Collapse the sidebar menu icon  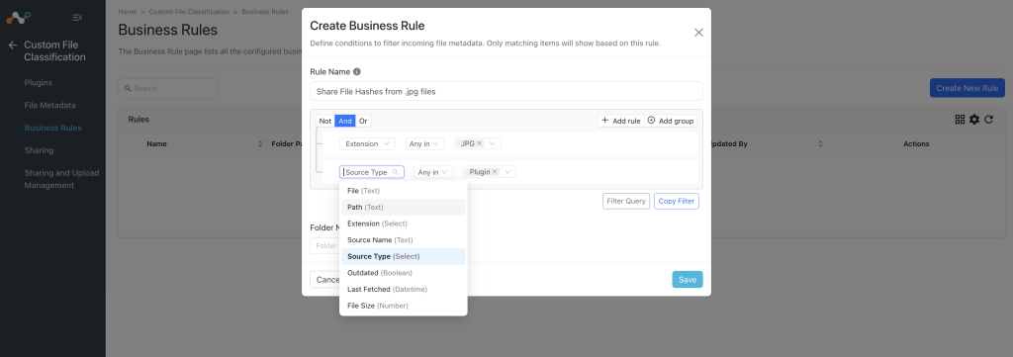click(x=77, y=17)
